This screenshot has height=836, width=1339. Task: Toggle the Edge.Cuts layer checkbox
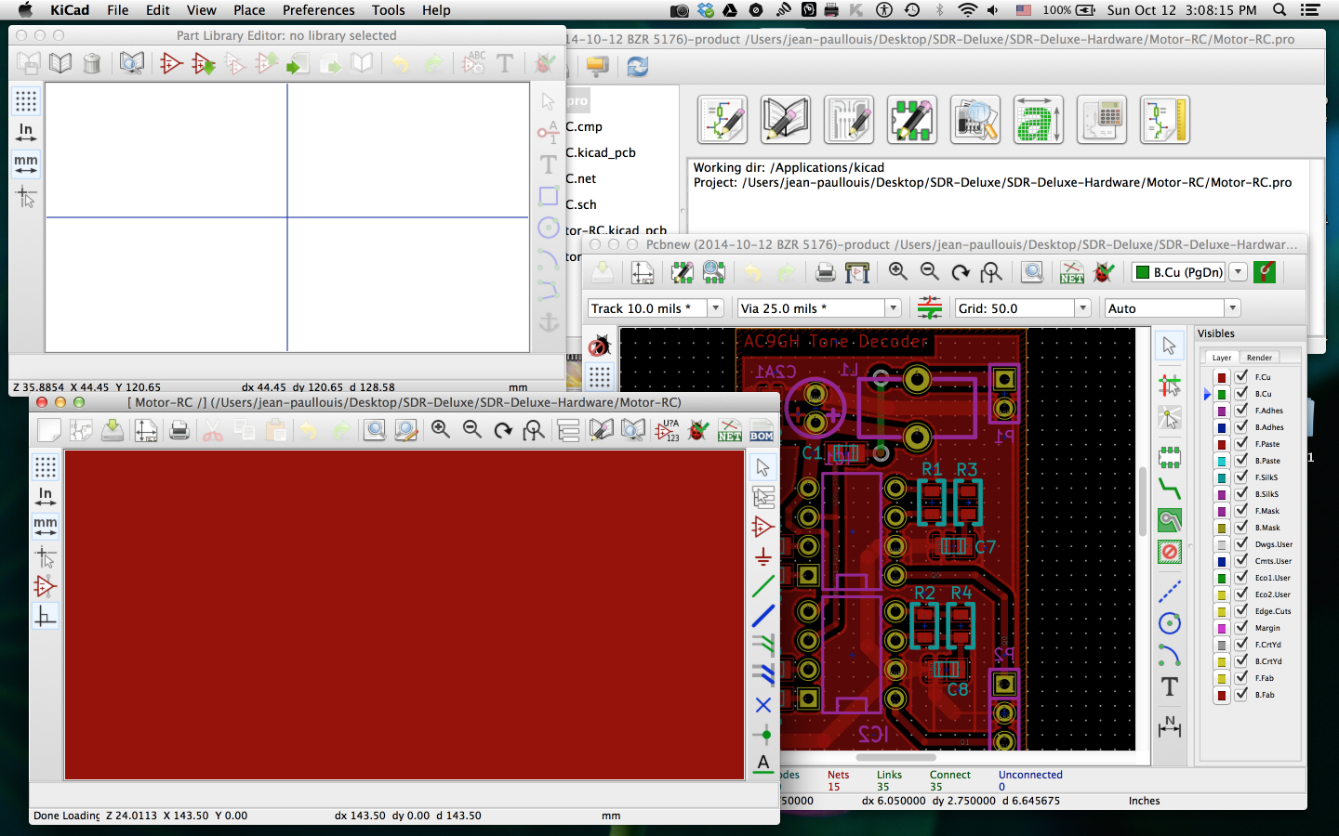pos(1241,610)
